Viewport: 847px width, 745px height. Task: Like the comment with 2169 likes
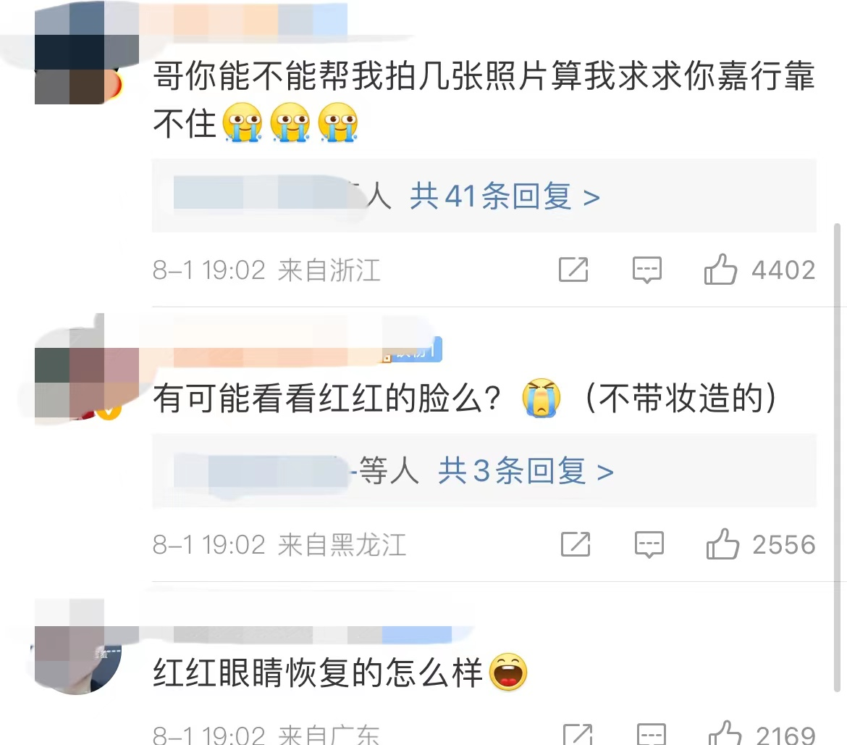725,733
